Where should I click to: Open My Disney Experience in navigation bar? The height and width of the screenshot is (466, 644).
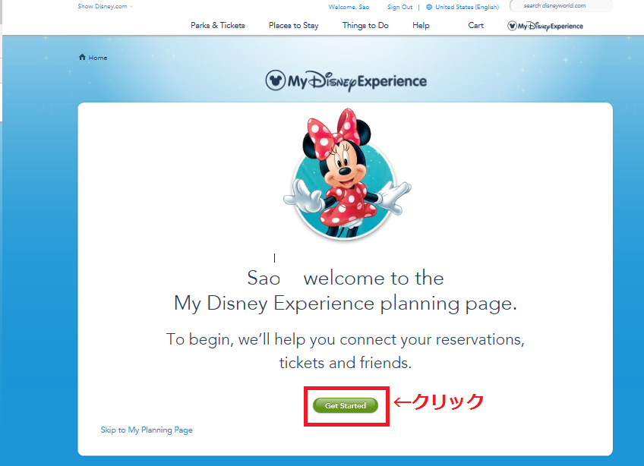[x=545, y=27]
